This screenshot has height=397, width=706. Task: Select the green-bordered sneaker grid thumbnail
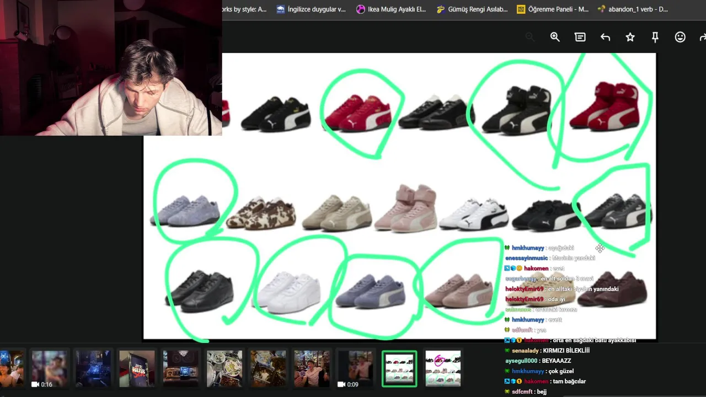coord(399,368)
